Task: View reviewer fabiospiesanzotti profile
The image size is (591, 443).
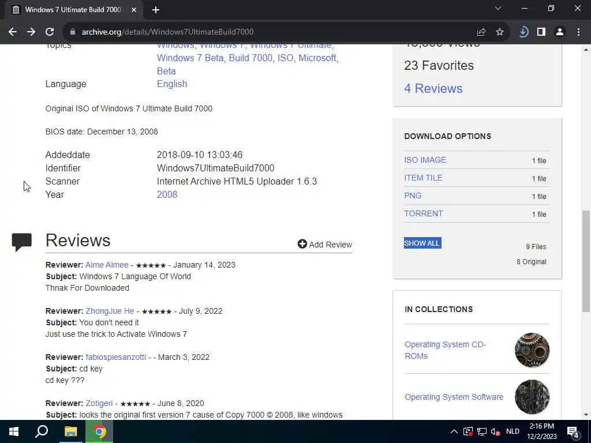Action: (115, 357)
